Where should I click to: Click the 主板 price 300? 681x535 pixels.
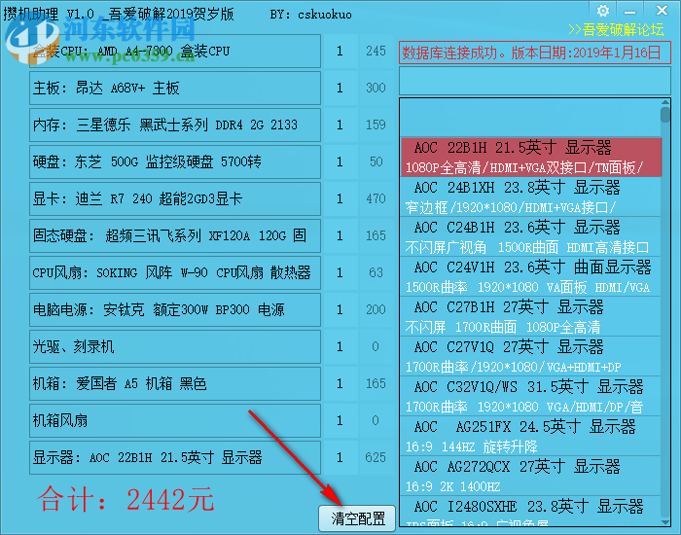coord(376,89)
